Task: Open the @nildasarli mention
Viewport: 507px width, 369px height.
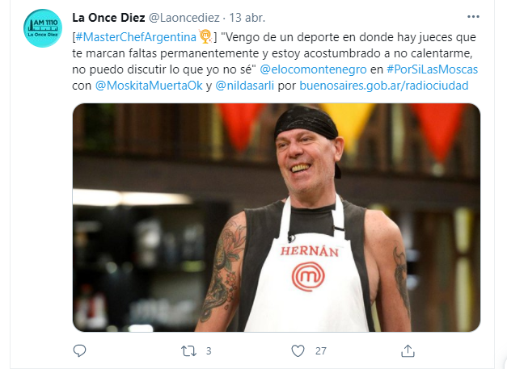Action: click(x=244, y=86)
